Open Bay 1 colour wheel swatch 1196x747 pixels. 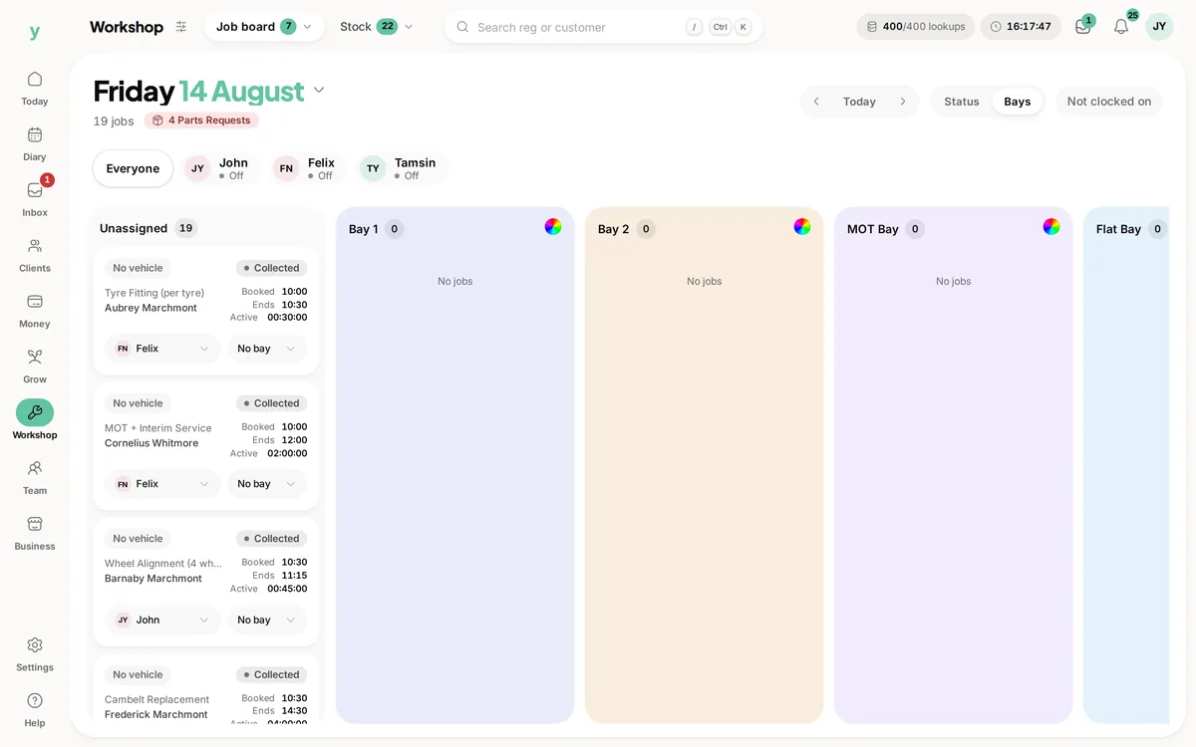click(553, 227)
